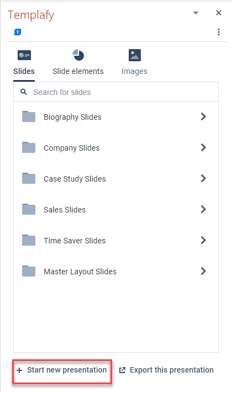The height and width of the screenshot is (393, 232).
Task: Click Start new presentation button
Action: coord(62,370)
